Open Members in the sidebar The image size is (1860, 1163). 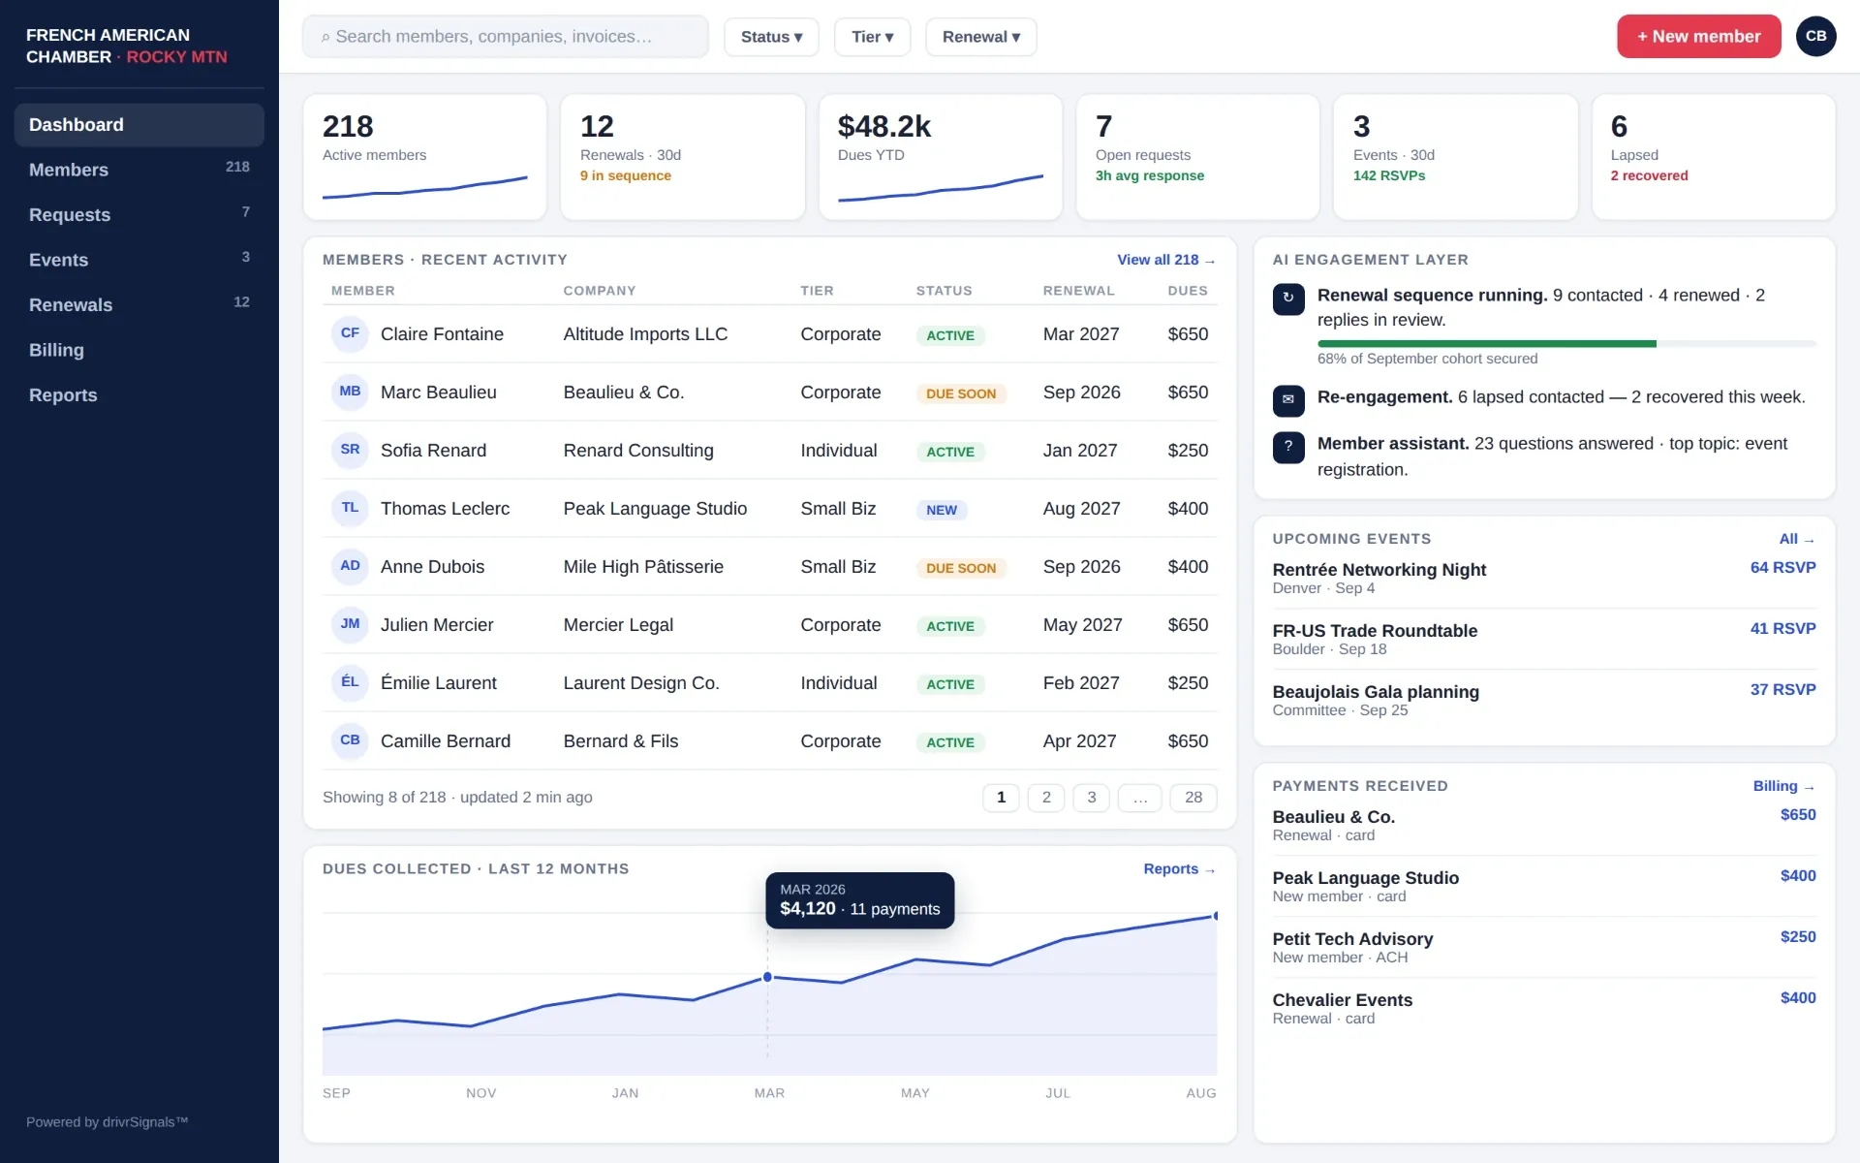point(139,170)
